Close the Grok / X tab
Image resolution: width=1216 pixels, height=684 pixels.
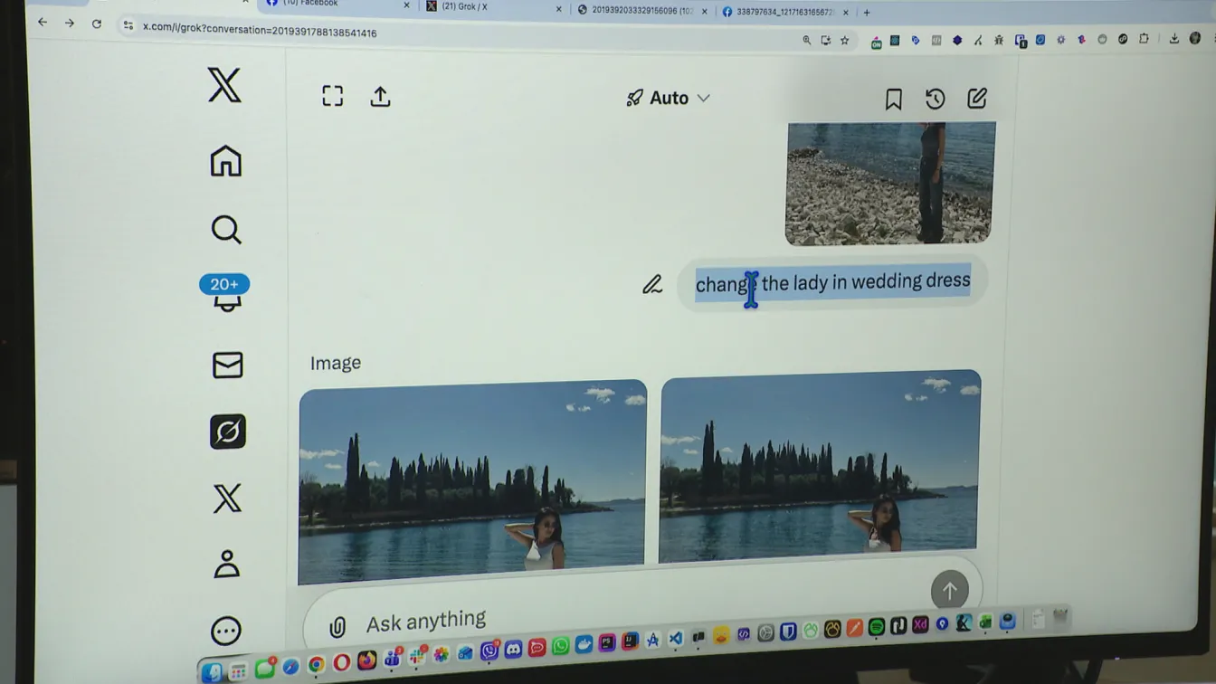[x=560, y=9]
